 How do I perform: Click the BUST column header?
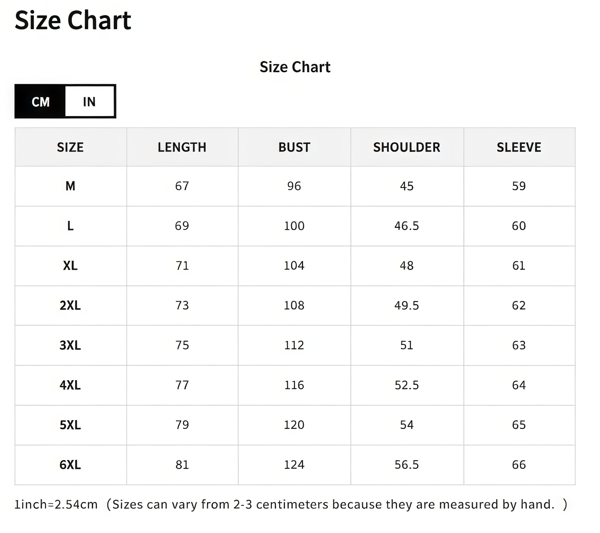pyautogui.click(x=294, y=147)
